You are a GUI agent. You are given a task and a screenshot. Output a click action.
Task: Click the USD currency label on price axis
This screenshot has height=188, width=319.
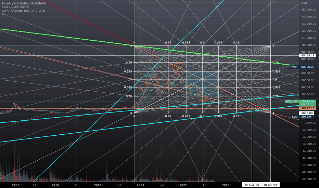pos(304,3)
